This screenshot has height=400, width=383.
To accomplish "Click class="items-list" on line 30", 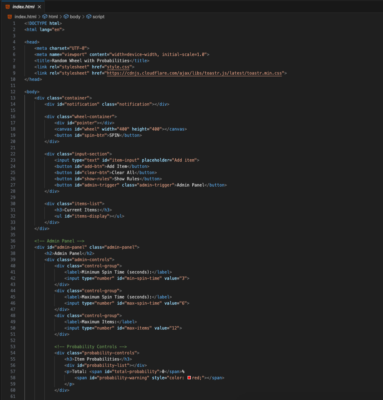I will pos(79,204).
